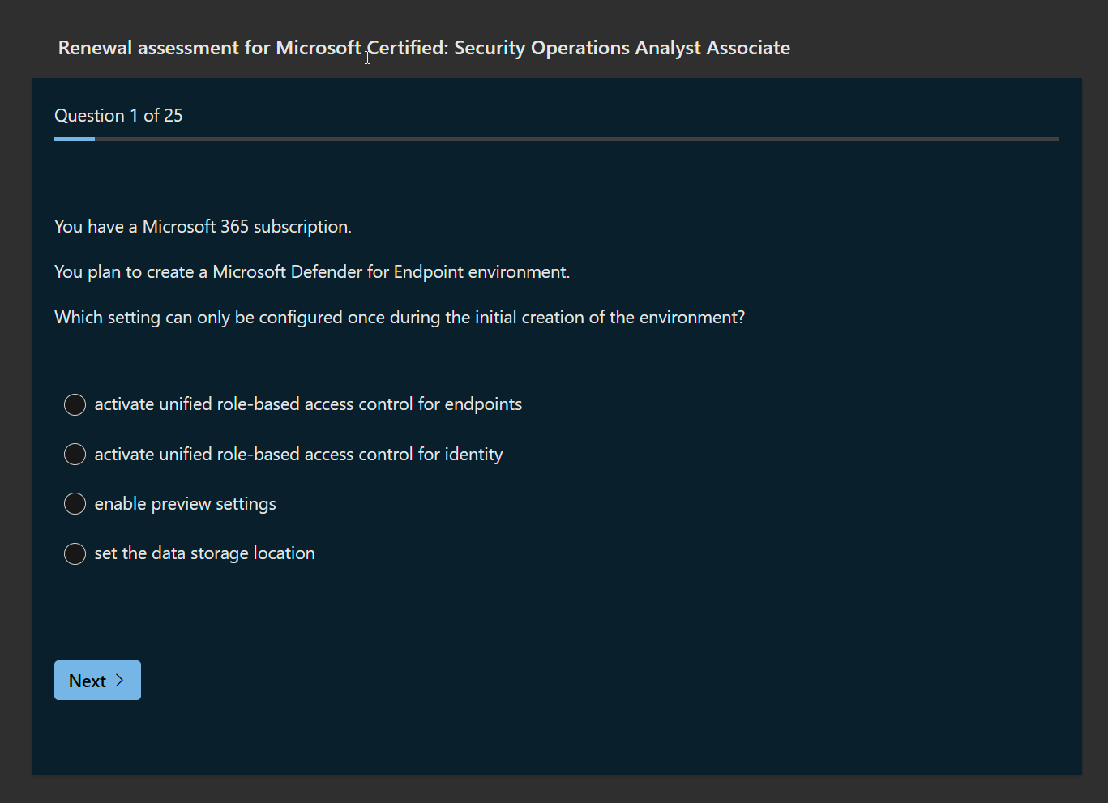1108x803 pixels.
Task: Click 'You have a Microsoft 365 subscription.' text
Action: [203, 227]
